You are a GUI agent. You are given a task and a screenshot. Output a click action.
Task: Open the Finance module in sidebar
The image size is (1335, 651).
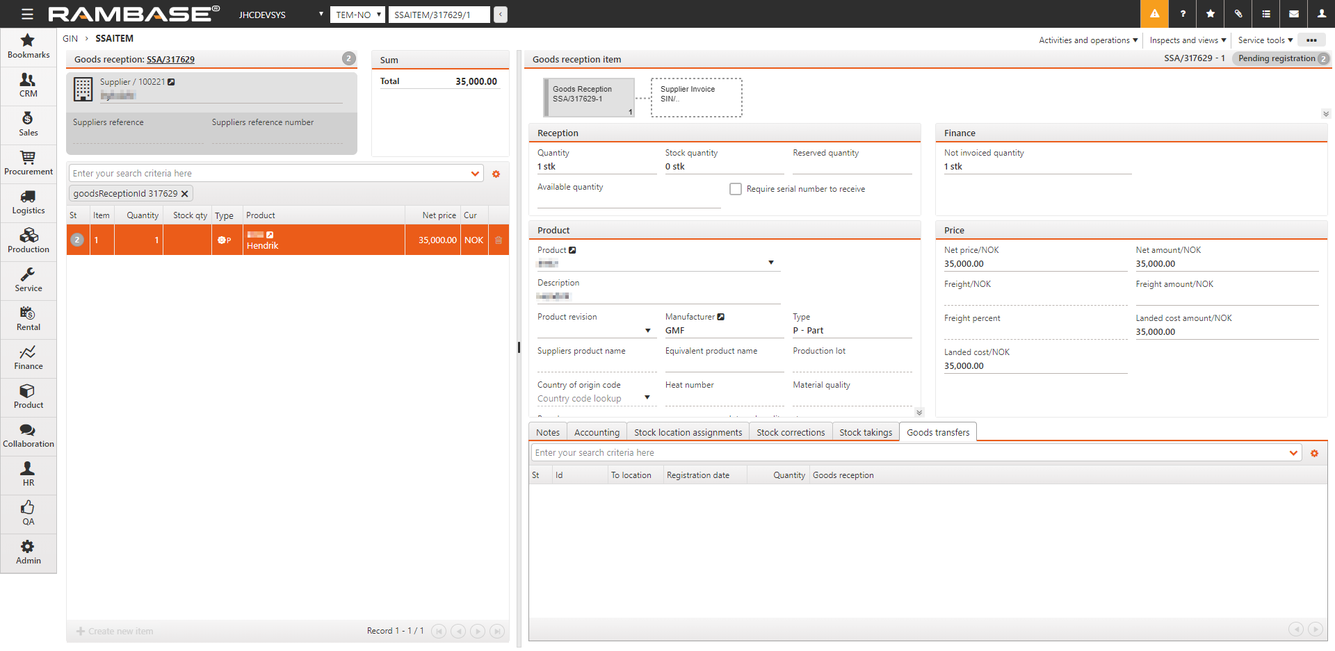click(x=28, y=358)
